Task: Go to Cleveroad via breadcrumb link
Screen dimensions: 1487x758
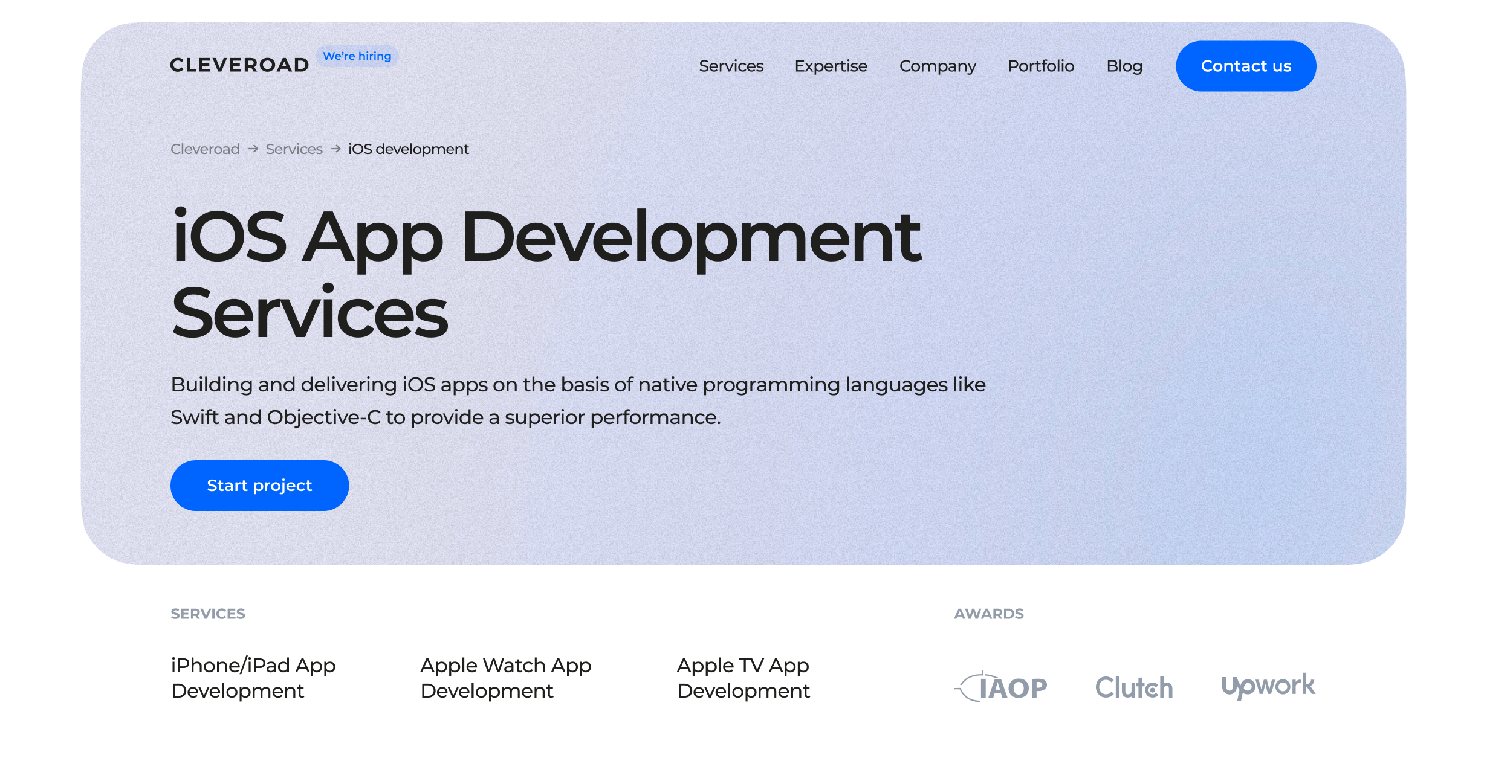Action: pyautogui.click(x=204, y=149)
